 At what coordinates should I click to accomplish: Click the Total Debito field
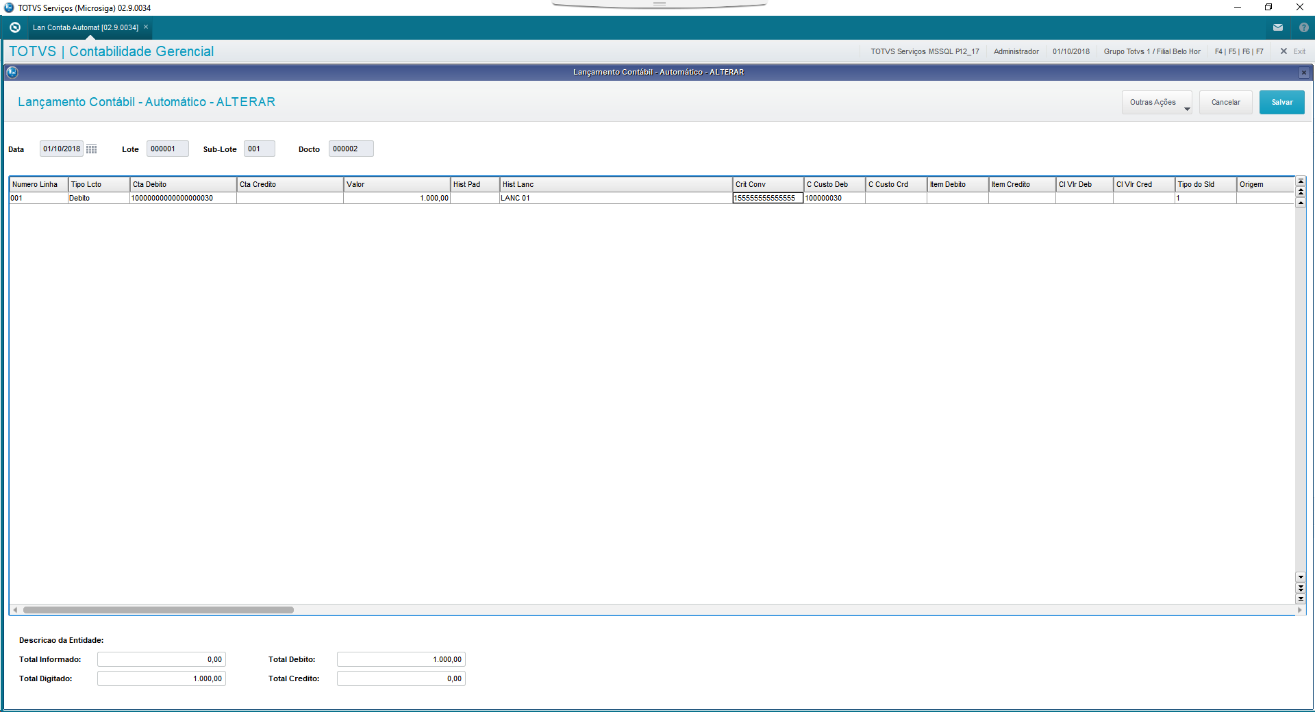click(x=401, y=659)
